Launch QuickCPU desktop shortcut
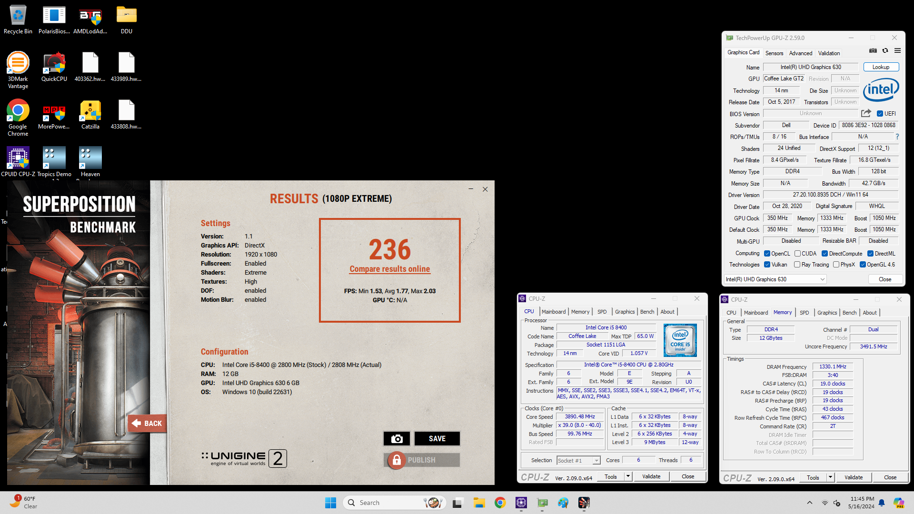This screenshot has width=914, height=514. [x=54, y=67]
